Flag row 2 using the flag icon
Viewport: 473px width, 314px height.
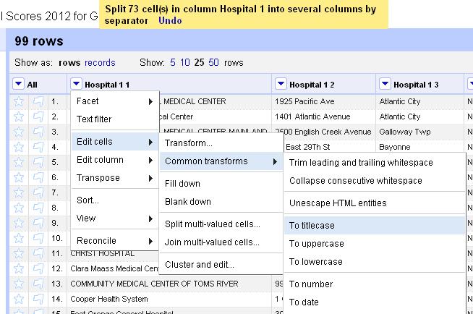(x=38, y=116)
